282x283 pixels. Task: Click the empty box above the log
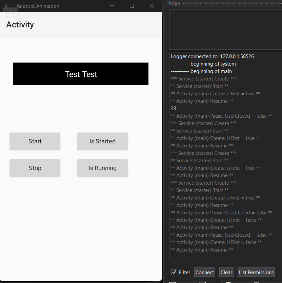coord(225,30)
